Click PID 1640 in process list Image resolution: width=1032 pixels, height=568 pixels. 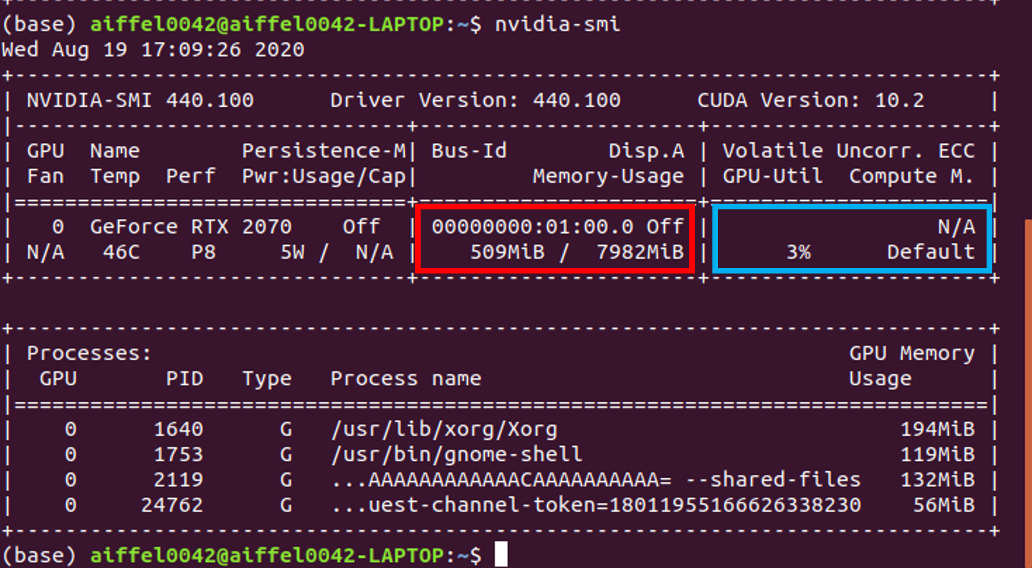click(x=178, y=429)
